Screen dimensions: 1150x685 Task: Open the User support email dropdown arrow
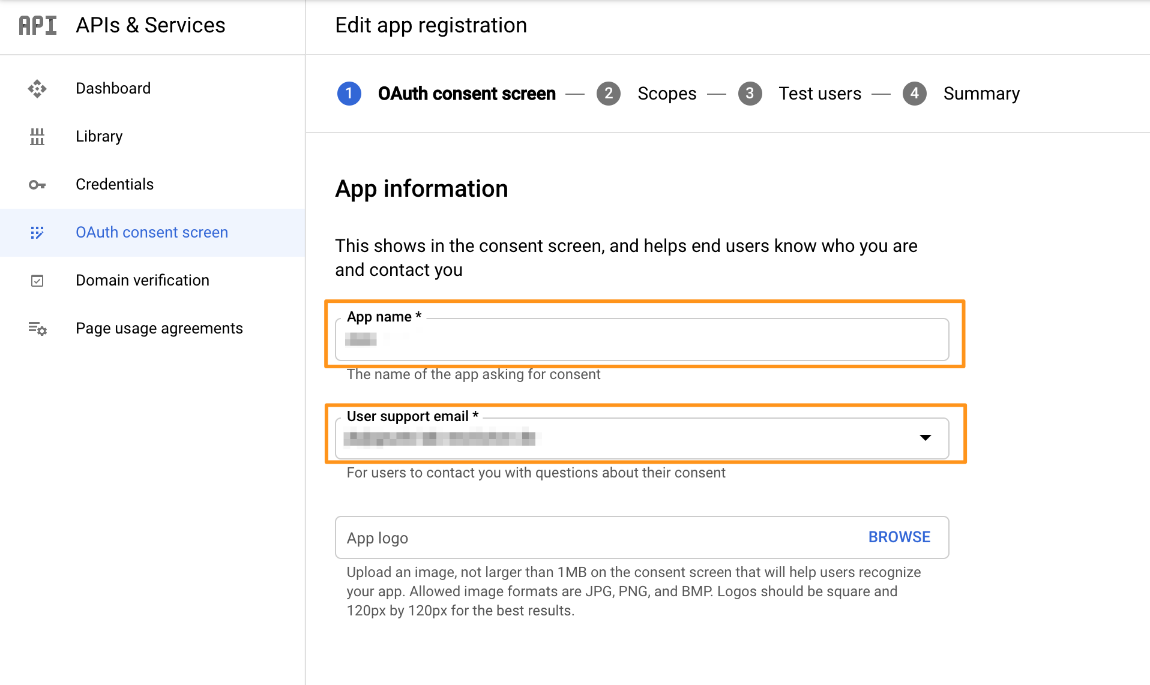(926, 438)
